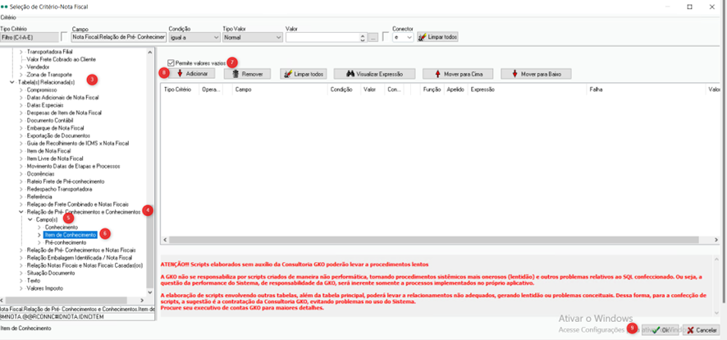
Task: Expand the Texto tree node arrow
Action: coord(21,281)
